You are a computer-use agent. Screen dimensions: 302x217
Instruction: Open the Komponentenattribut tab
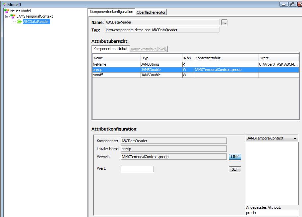tap(110, 49)
